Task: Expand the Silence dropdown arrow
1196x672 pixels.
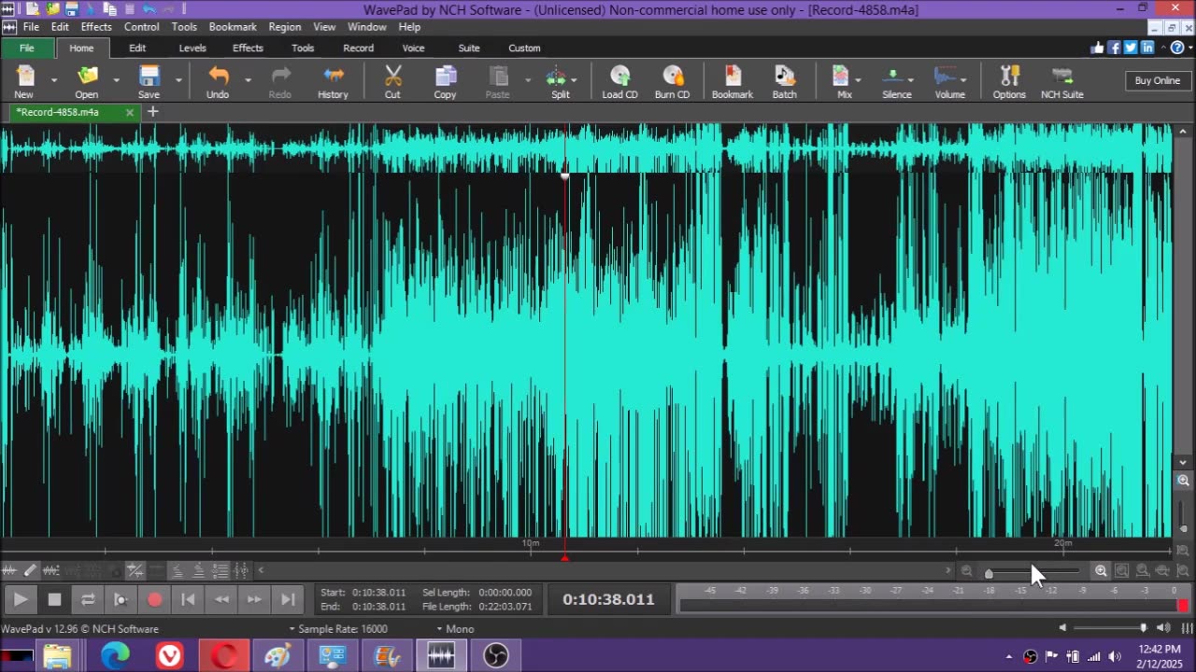Action: [911, 80]
